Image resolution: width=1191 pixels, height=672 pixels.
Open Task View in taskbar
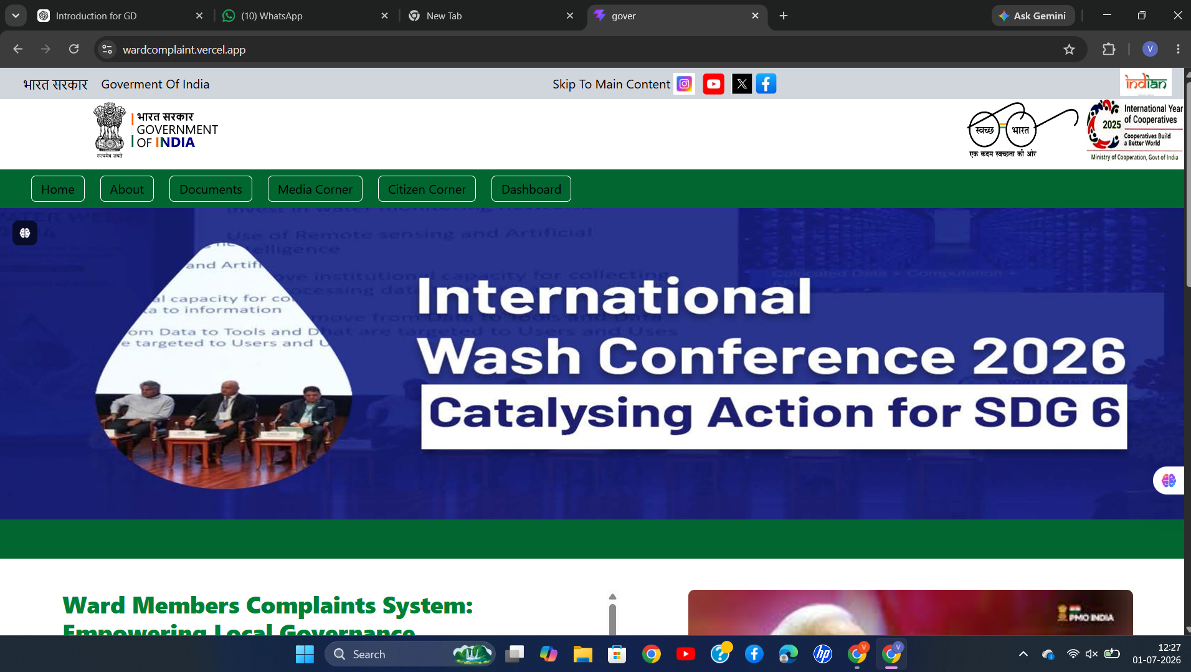coord(515,654)
